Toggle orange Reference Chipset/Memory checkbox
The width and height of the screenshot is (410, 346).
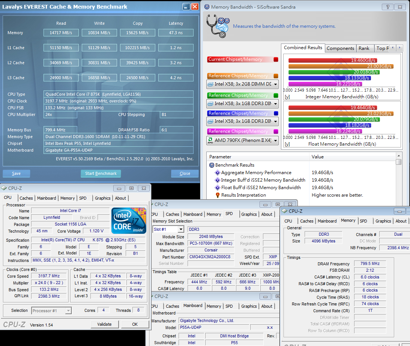276,76
